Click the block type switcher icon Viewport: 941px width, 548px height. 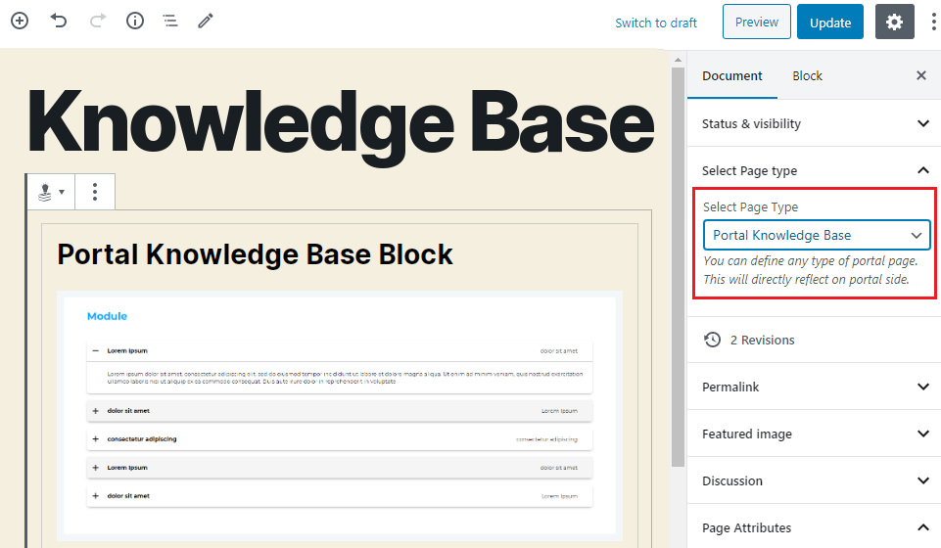50,192
